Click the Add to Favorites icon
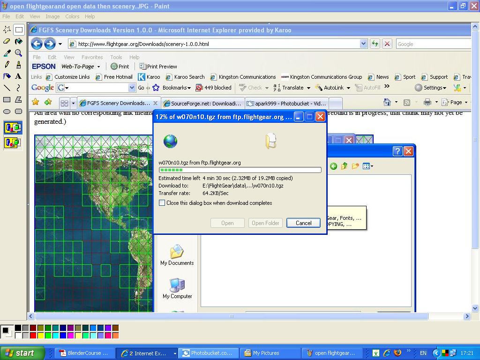480x360 pixels. [48, 102]
